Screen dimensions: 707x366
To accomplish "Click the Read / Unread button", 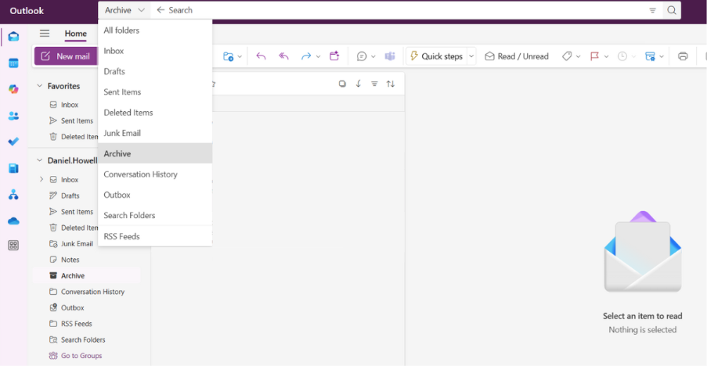I will click(517, 56).
